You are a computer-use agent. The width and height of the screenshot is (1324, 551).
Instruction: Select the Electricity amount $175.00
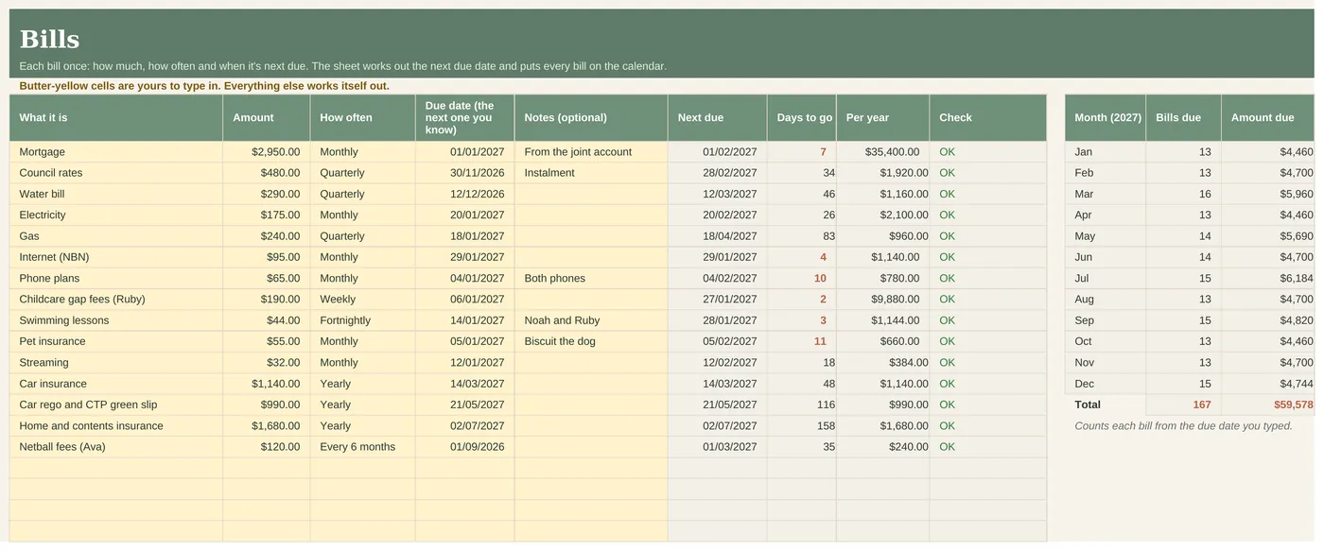click(267, 215)
